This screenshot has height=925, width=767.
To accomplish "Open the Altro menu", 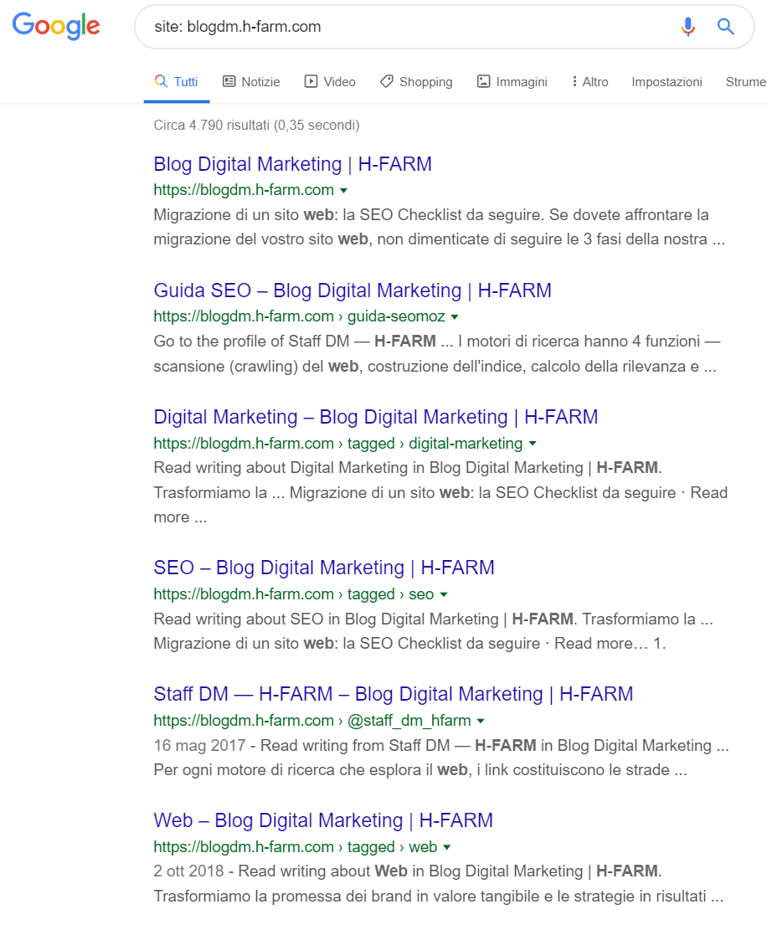I will point(590,82).
